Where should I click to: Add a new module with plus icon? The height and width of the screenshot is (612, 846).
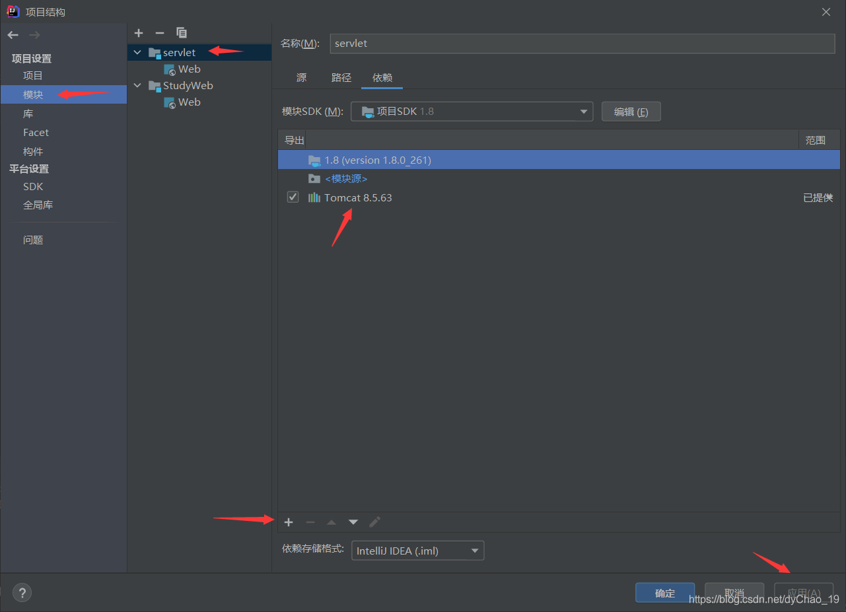pyautogui.click(x=139, y=33)
